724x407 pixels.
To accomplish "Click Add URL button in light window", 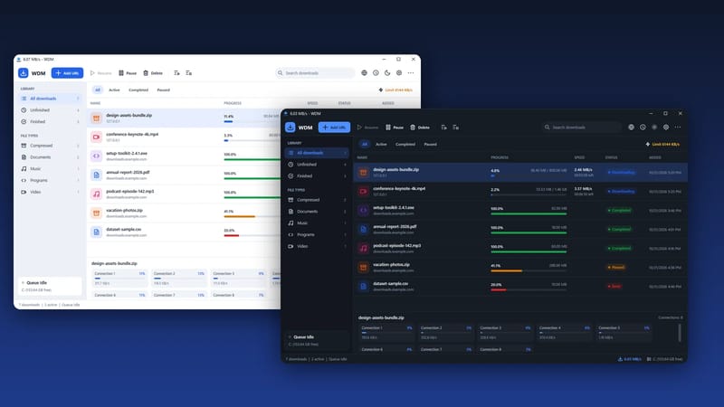I will pos(67,73).
